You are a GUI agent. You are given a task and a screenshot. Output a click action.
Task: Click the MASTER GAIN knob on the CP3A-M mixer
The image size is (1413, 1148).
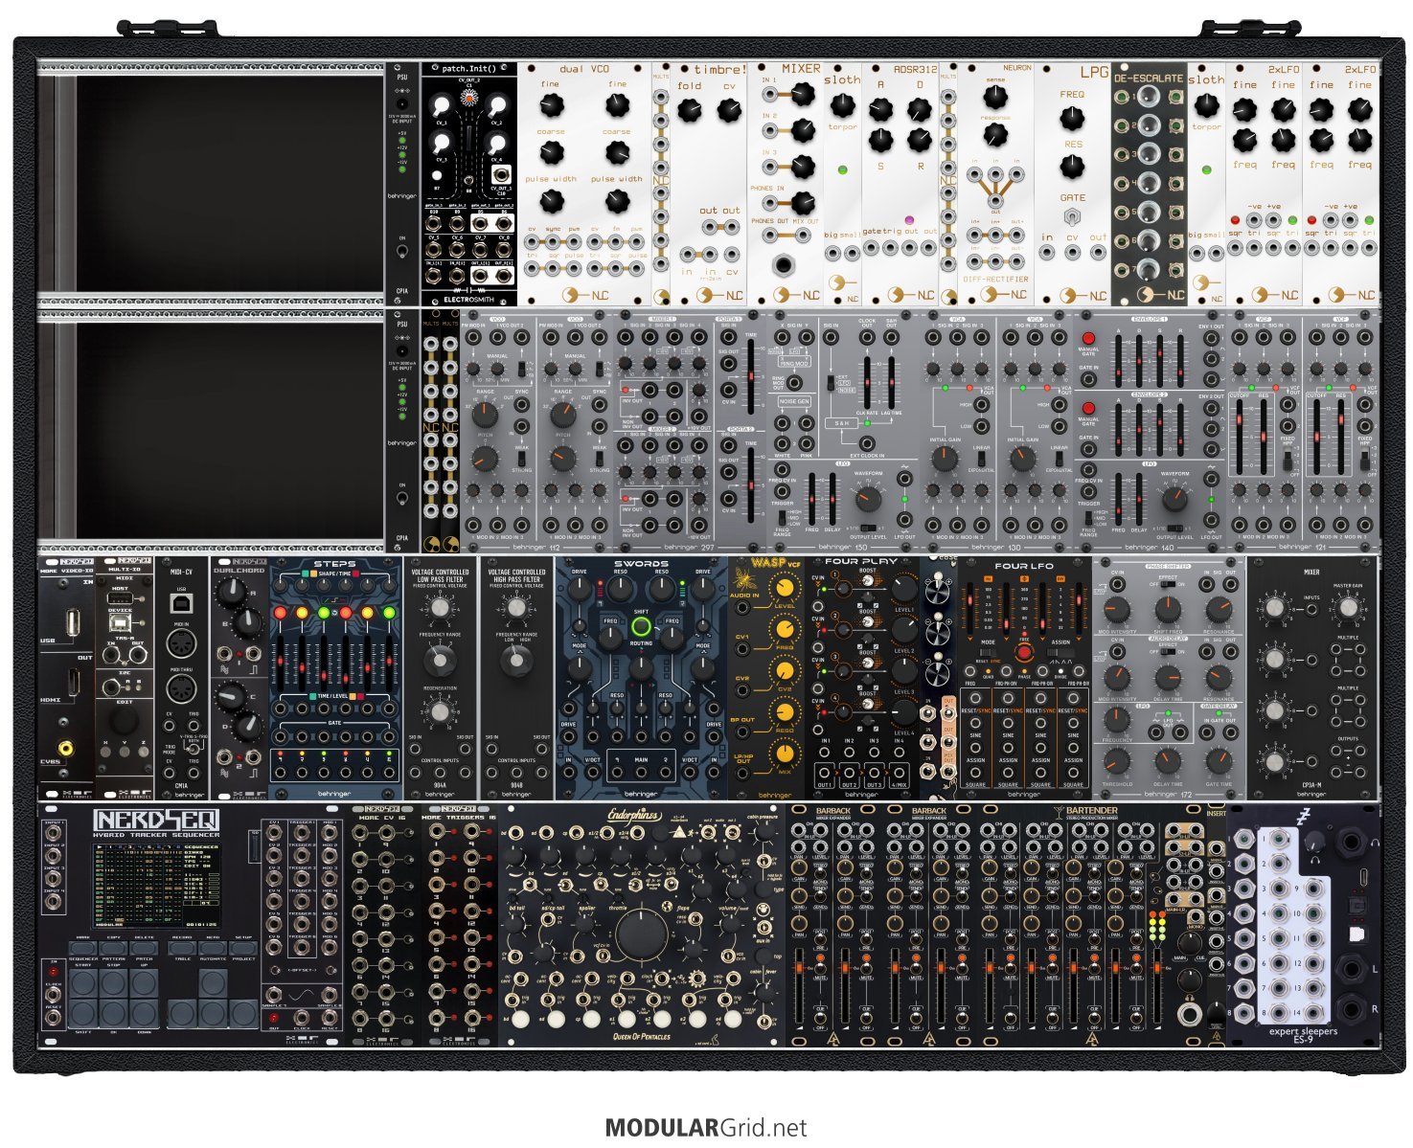[1349, 607]
